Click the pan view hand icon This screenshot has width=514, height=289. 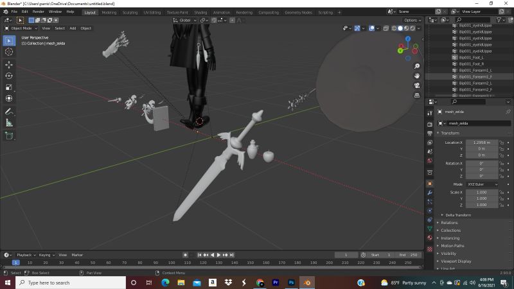(417, 76)
